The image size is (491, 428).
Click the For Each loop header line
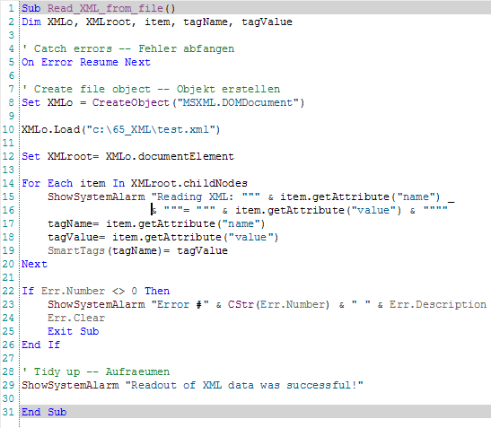(x=135, y=183)
